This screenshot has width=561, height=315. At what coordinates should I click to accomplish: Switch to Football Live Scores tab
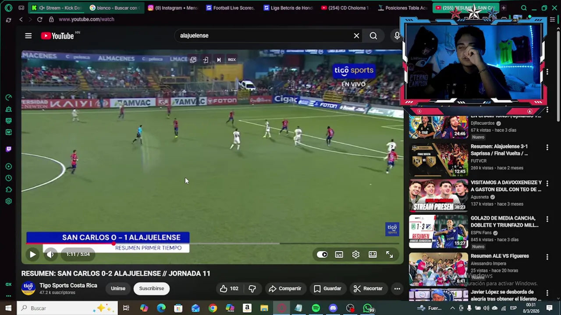[231, 8]
